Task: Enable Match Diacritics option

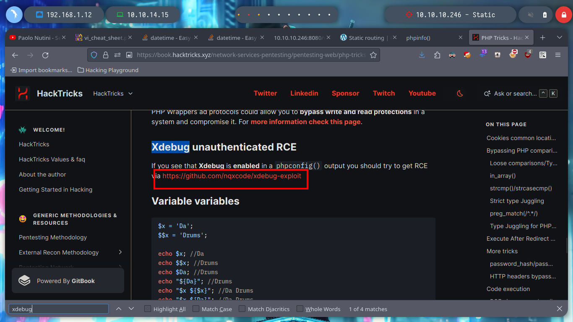Action: (242, 309)
